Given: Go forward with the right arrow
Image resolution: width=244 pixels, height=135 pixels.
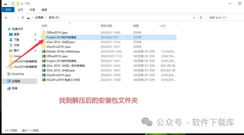Looking at the screenshot, I should click(x=13, y=18).
